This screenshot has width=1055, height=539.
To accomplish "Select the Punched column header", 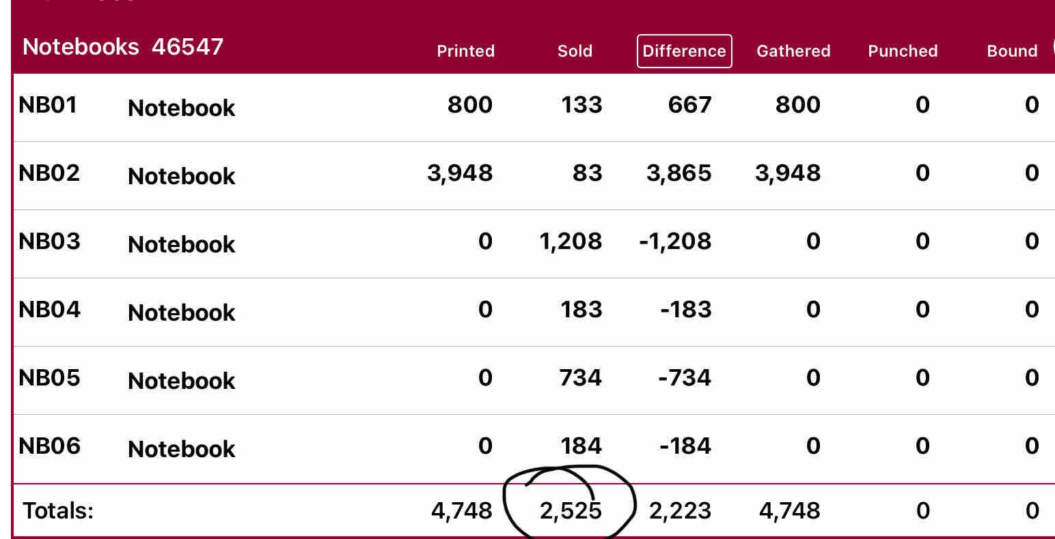I will coord(903,51).
